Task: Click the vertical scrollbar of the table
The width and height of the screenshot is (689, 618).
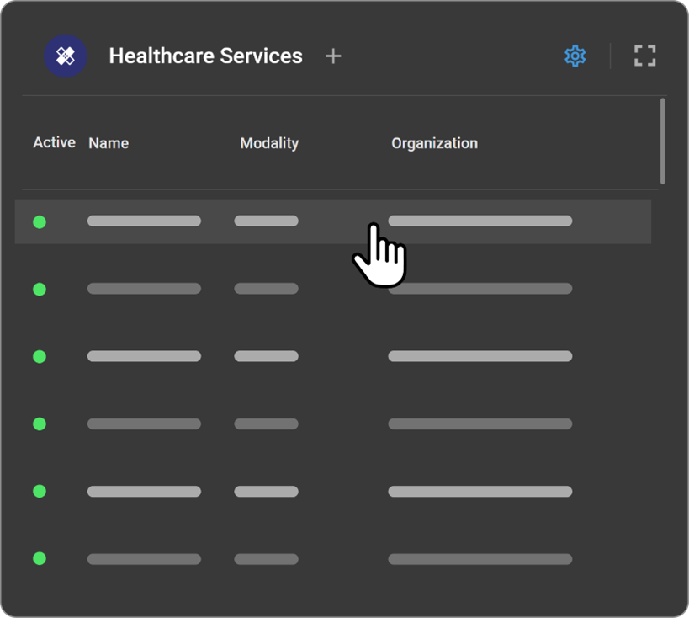Action: pyautogui.click(x=663, y=141)
